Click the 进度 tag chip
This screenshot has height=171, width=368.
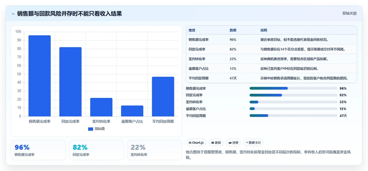pos(233,143)
